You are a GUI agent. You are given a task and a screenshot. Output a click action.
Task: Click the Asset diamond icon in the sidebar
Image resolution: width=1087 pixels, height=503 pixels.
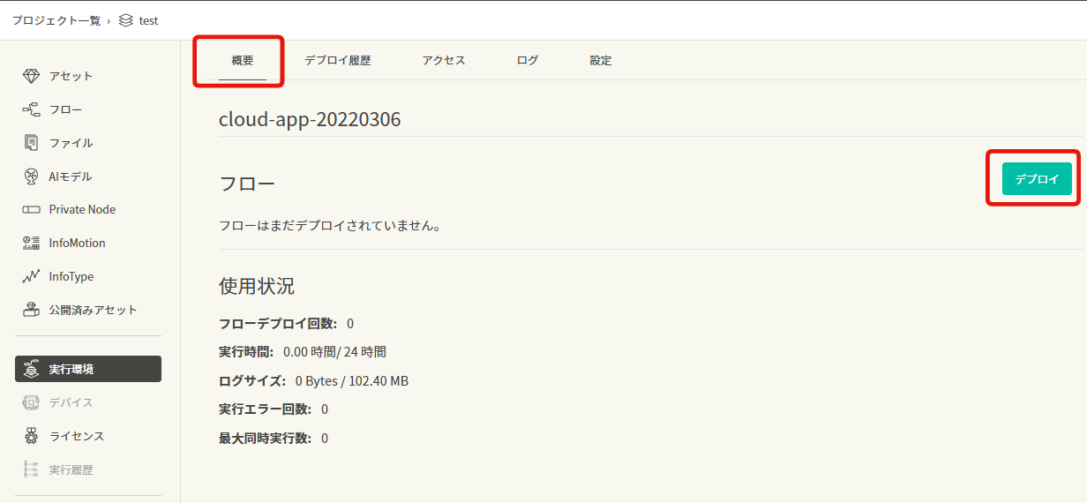[x=32, y=76]
